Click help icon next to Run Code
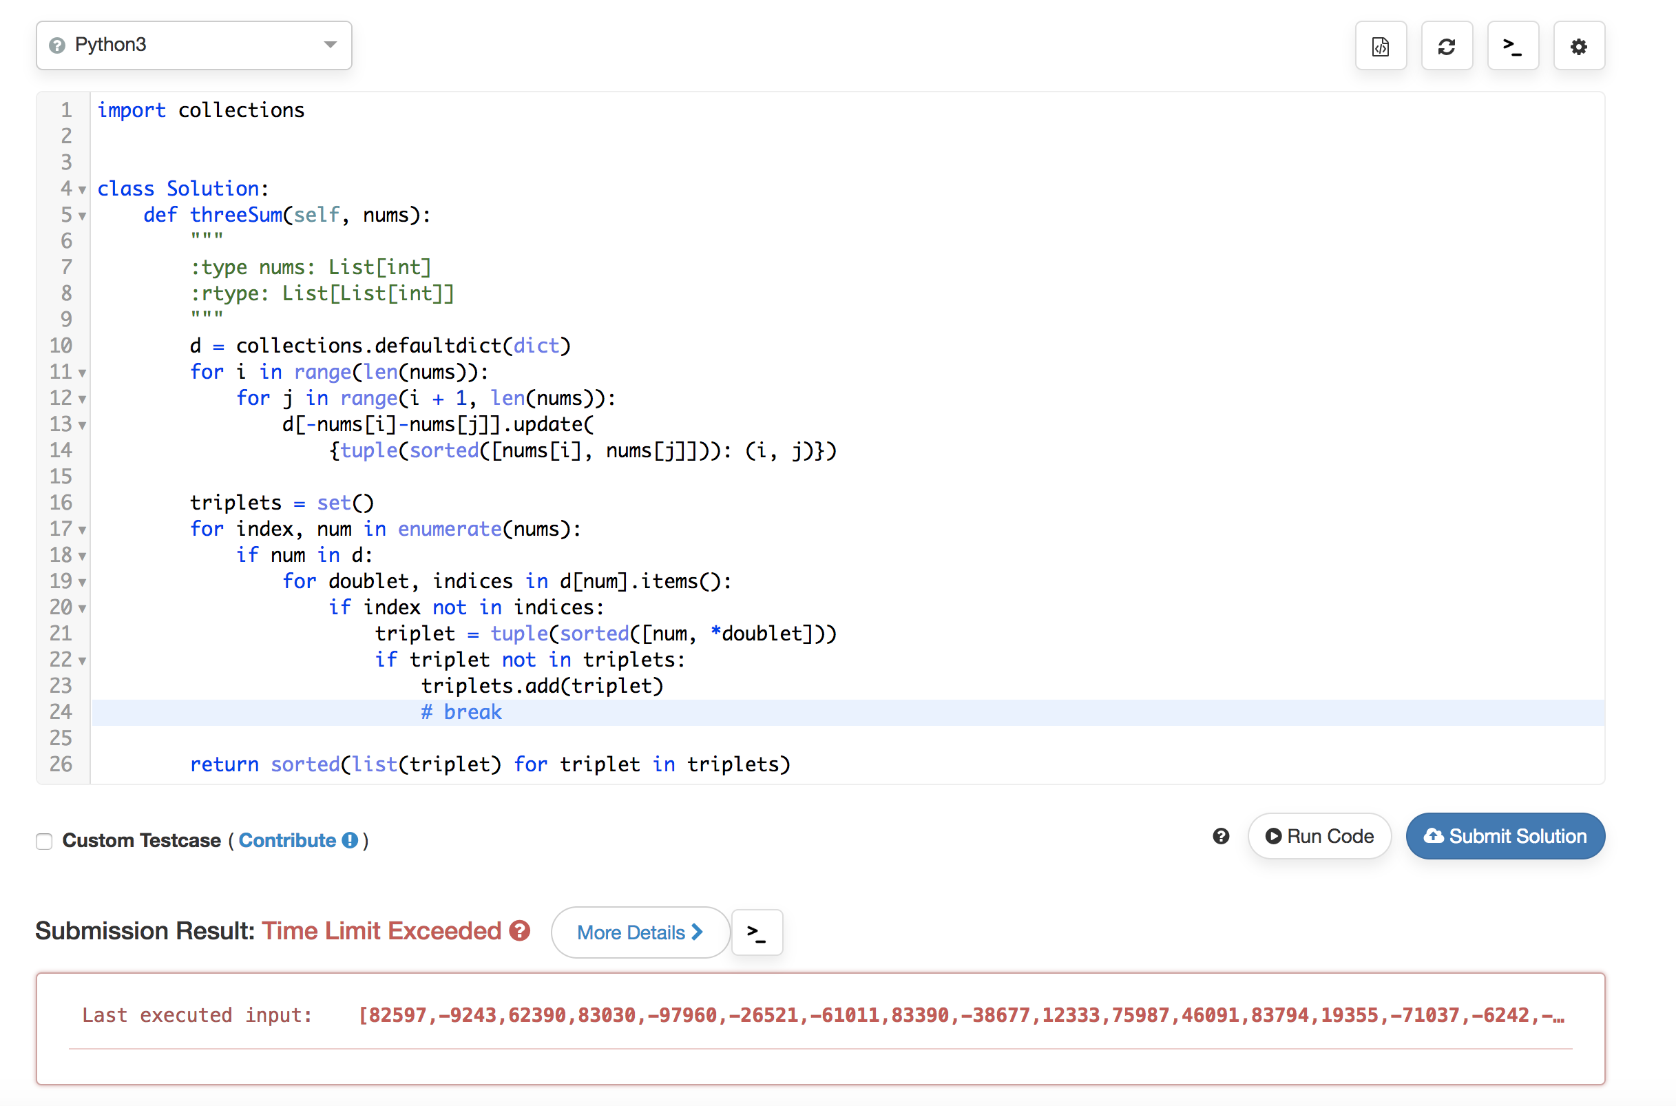The image size is (1676, 1106). pyautogui.click(x=1221, y=836)
